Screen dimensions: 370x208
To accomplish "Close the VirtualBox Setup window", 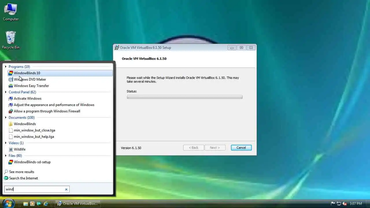I will [x=251, y=48].
